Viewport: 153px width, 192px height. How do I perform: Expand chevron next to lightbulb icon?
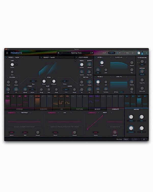pyautogui.click(x=135, y=53)
